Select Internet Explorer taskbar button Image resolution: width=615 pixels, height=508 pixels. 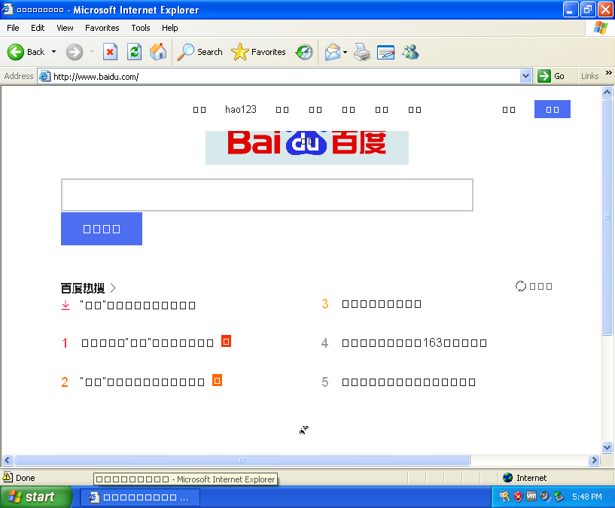(x=140, y=497)
